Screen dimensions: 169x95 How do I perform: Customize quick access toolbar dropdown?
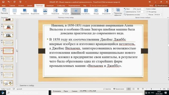point(26,2)
